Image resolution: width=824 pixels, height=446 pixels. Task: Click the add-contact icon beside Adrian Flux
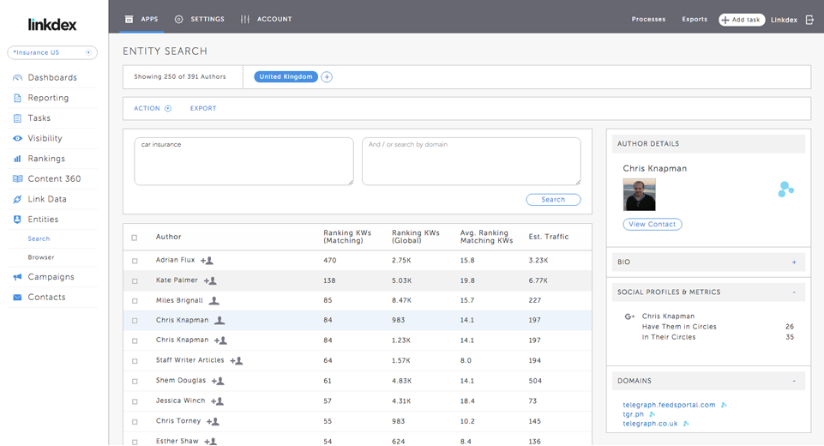207,261
